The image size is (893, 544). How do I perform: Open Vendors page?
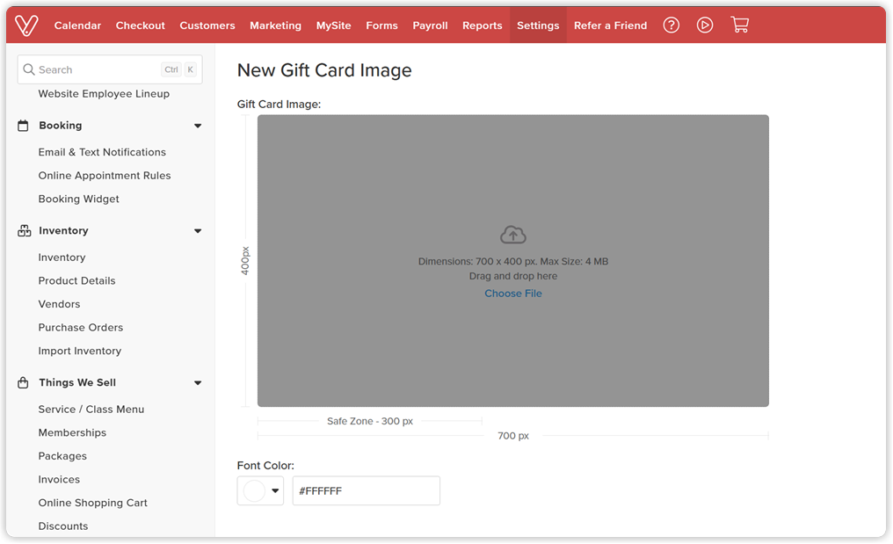tap(59, 304)
